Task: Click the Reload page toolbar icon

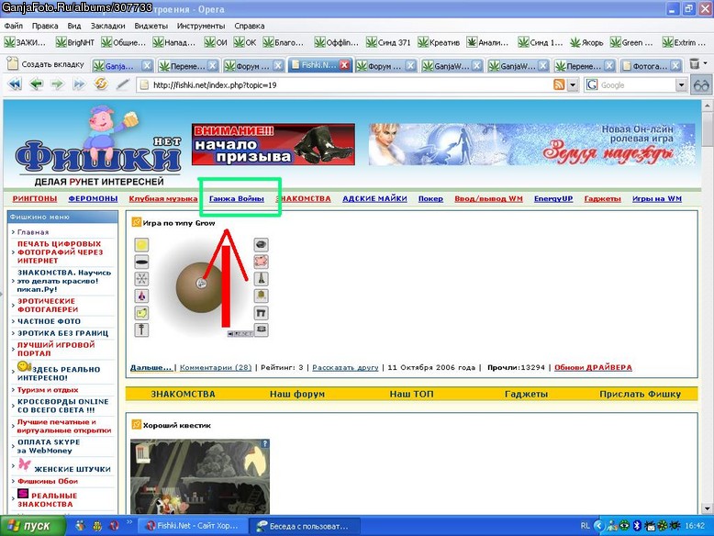Action: coord(101,84)
